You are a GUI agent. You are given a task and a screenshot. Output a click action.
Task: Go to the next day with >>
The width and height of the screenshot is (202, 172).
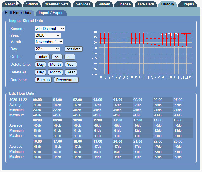click(x=70, y=57)
